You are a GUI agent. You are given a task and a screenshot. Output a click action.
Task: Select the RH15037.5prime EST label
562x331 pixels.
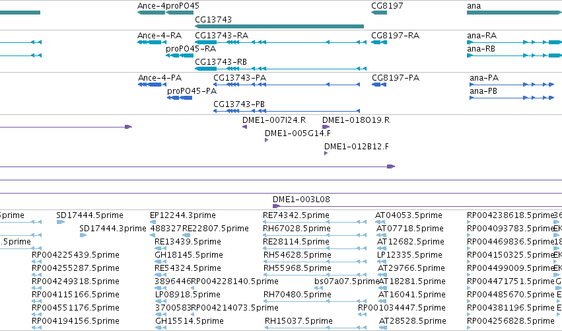pos(299,321)
